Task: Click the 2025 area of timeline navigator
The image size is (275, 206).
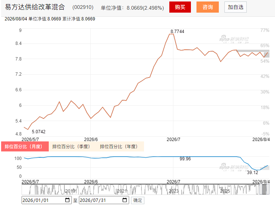Action: point(225,191)
